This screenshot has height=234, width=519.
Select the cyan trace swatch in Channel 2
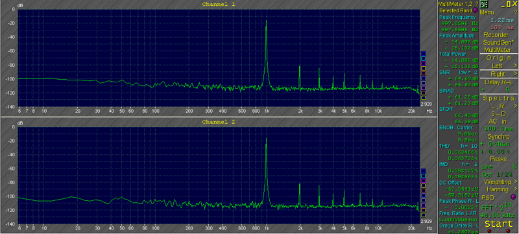(423, 176)
